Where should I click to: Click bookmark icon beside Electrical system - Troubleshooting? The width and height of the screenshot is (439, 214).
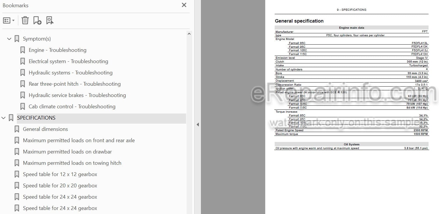tap(23, 61)
